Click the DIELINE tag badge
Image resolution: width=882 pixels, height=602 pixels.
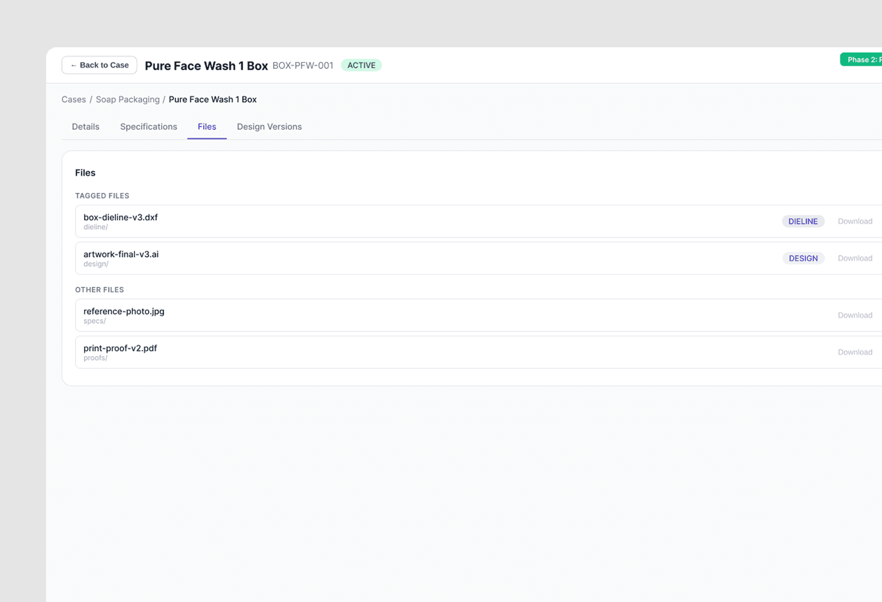coord(803,221)
